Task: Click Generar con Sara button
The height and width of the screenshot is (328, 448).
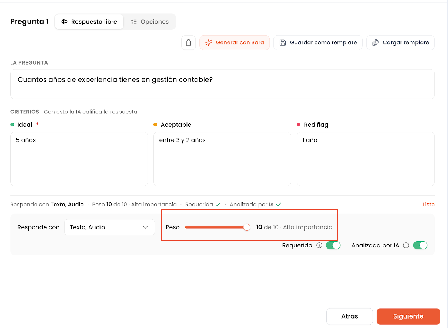Action: pyautogui.click(x=235, y=43)
